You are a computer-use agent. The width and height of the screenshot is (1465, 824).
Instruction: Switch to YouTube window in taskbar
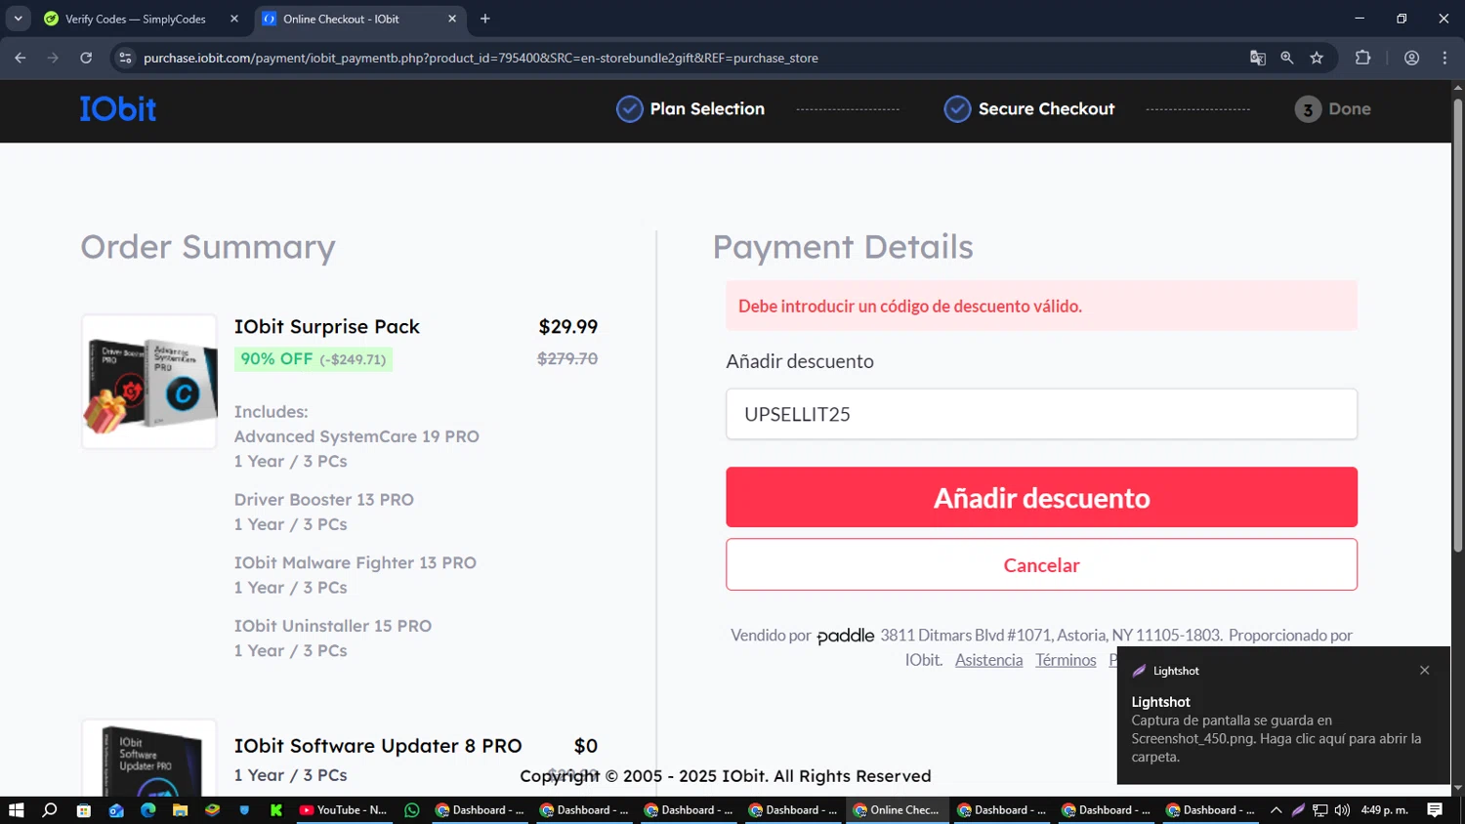coord(343,810)
